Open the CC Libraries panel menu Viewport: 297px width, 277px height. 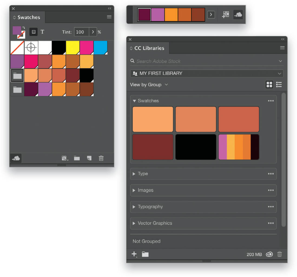tap(282, 48)
